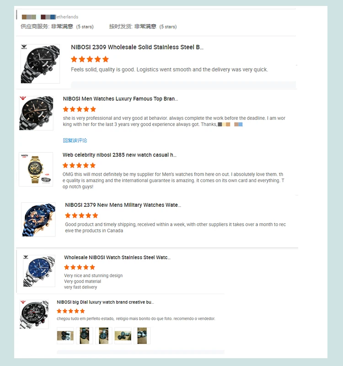Open NIBOSI 2379 New Mens Military Watches title

[x=123, y=205]
